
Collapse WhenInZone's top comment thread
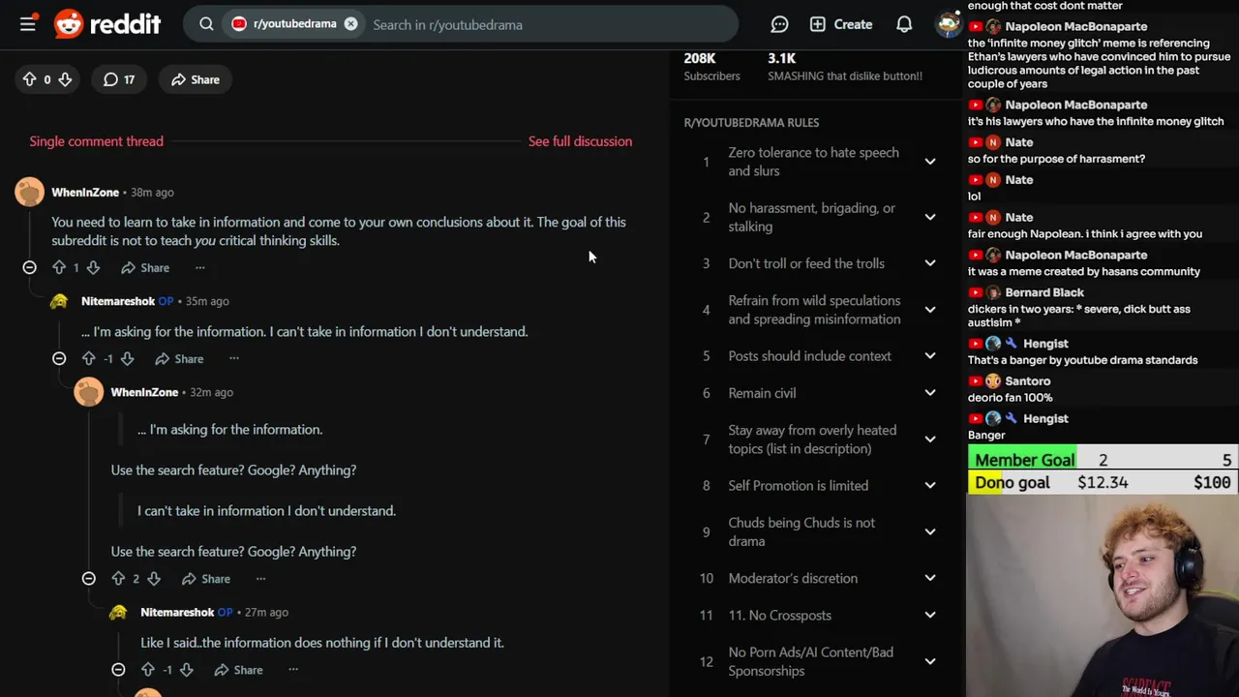[x=29, y=267]
